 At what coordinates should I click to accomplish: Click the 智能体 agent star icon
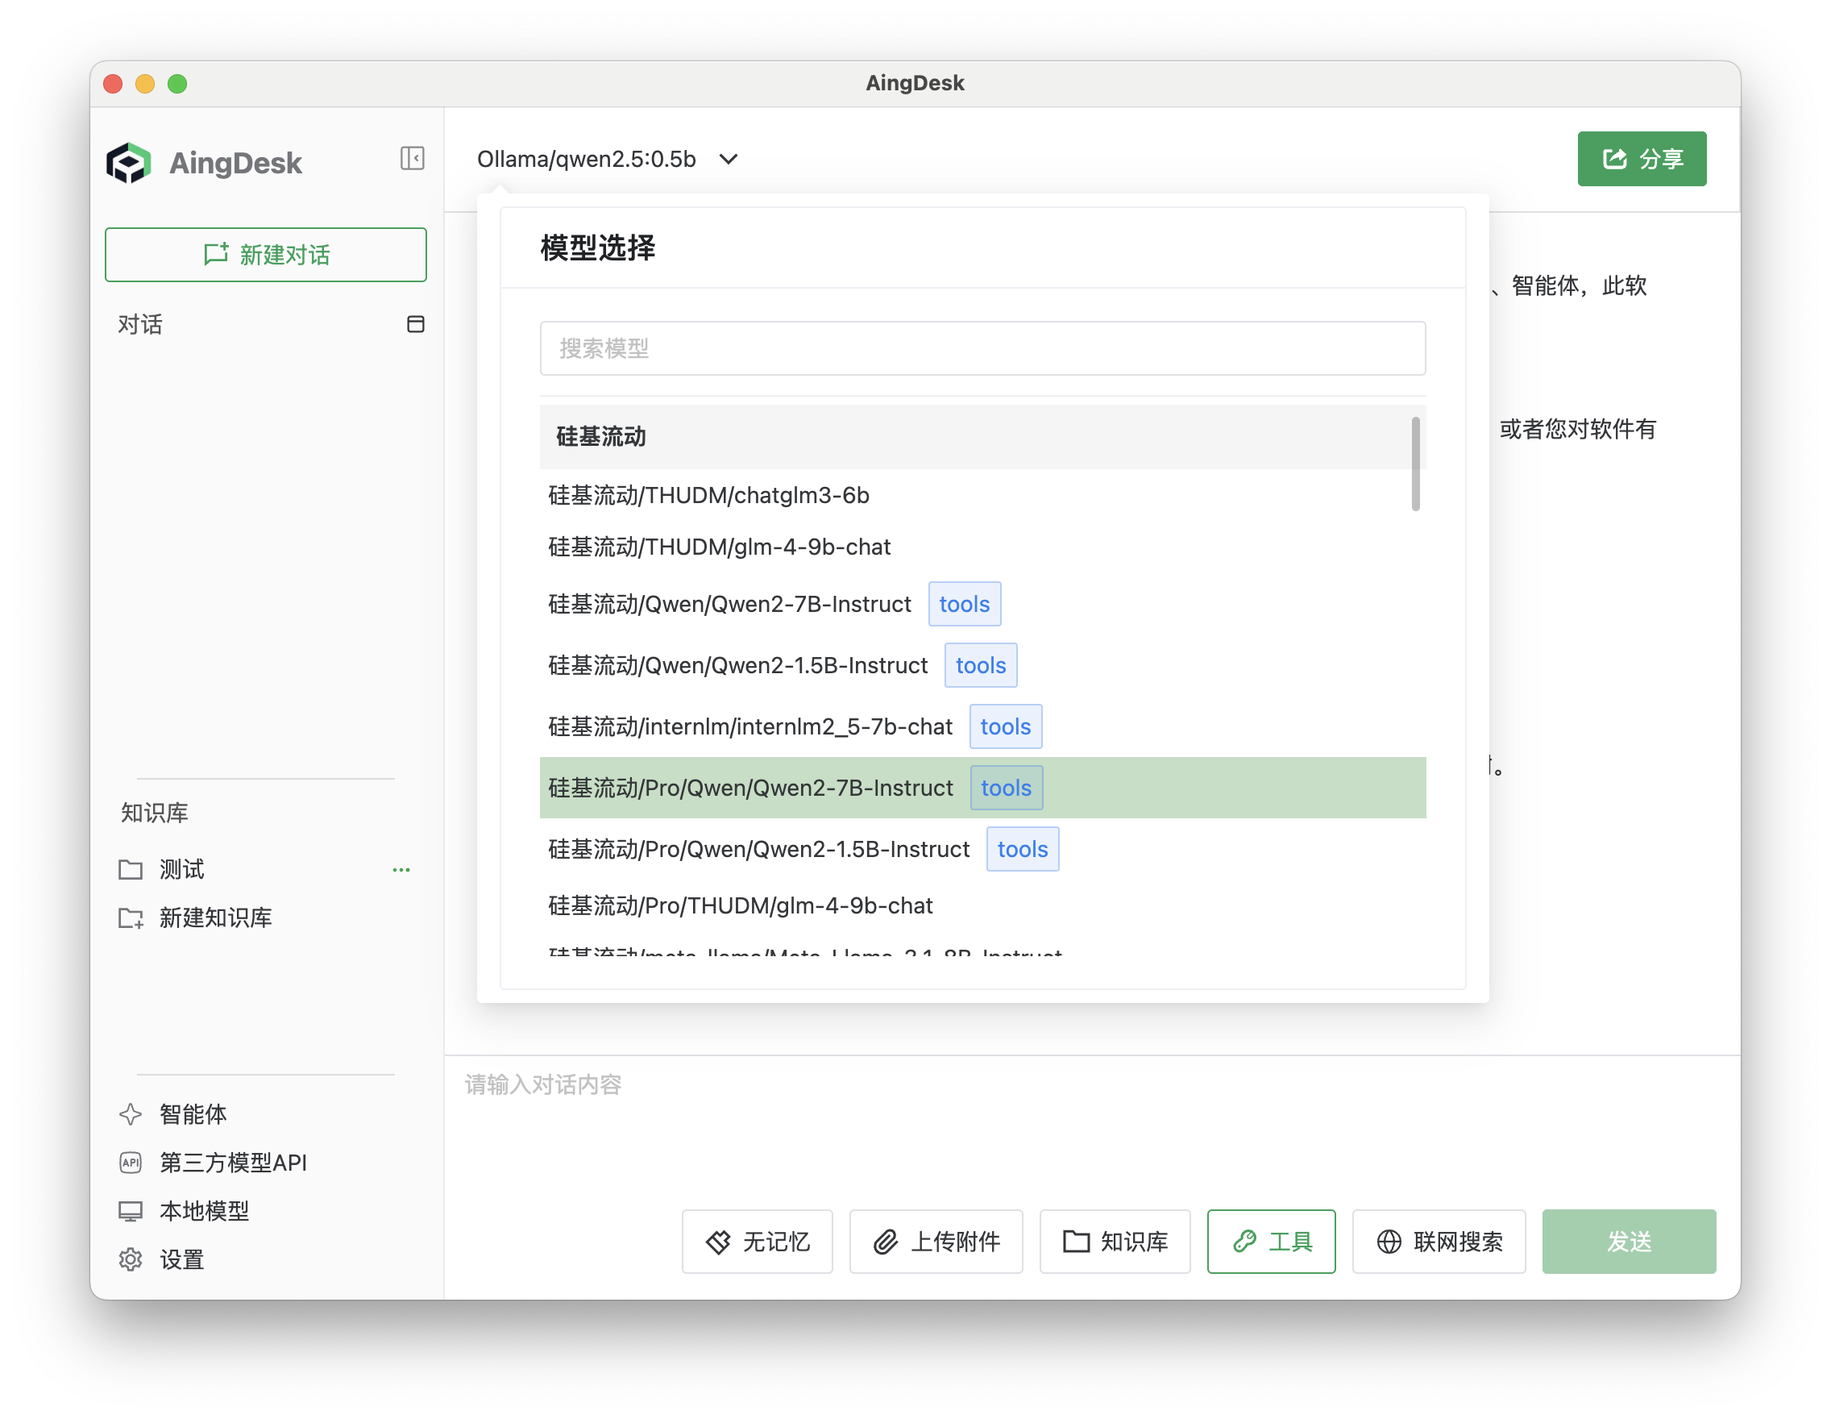(x=131, y=1114)
